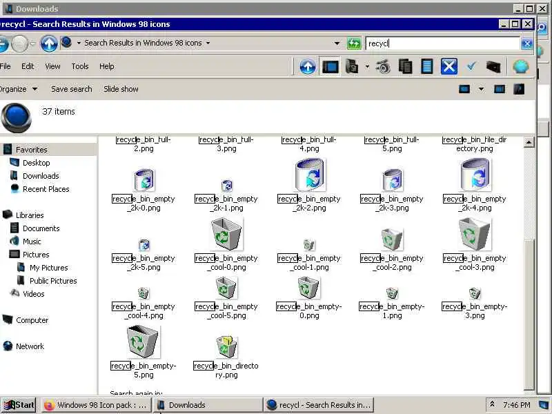The height and width of the screenshot is (414, 552).
Task: Click the Up button in the Classic Shell toolbar
Action: (307, 66)
